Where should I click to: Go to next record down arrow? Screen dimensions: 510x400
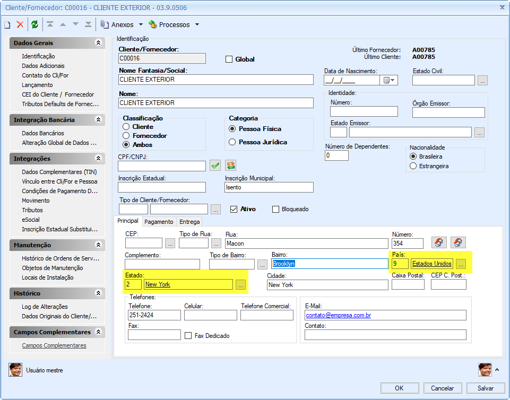(75, 24)
